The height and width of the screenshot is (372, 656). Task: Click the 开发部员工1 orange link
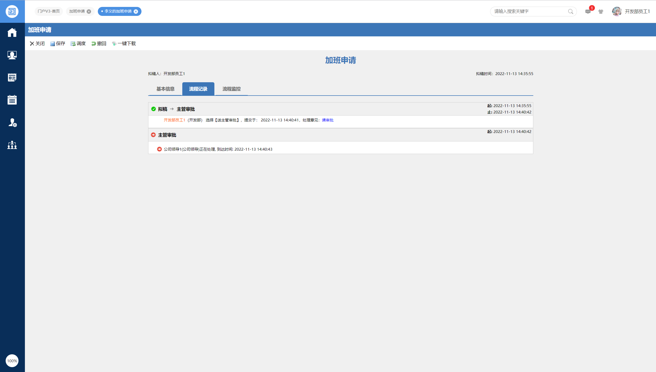[x=174, y=120]
